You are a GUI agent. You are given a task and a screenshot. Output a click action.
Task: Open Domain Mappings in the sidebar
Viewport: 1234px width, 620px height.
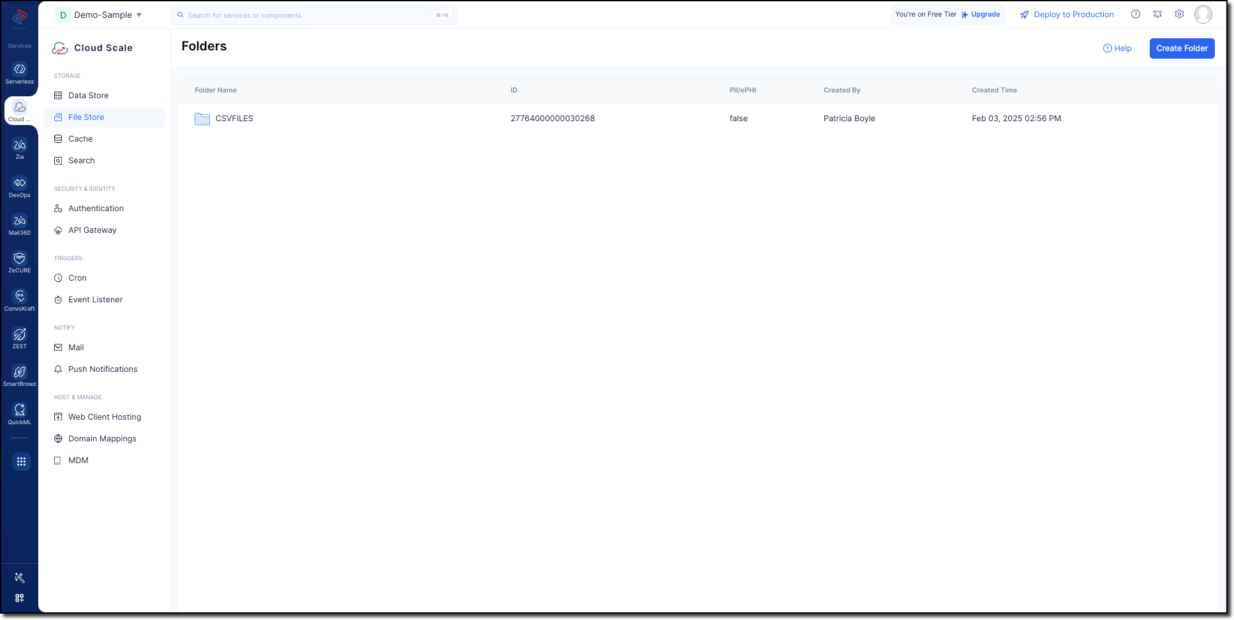[x=104, y=439]
